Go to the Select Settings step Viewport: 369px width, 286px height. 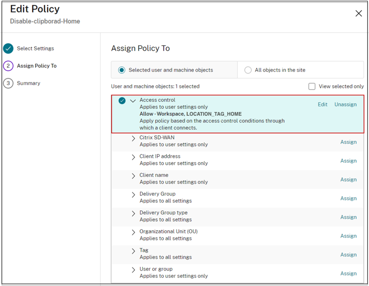tap(35, 48)
